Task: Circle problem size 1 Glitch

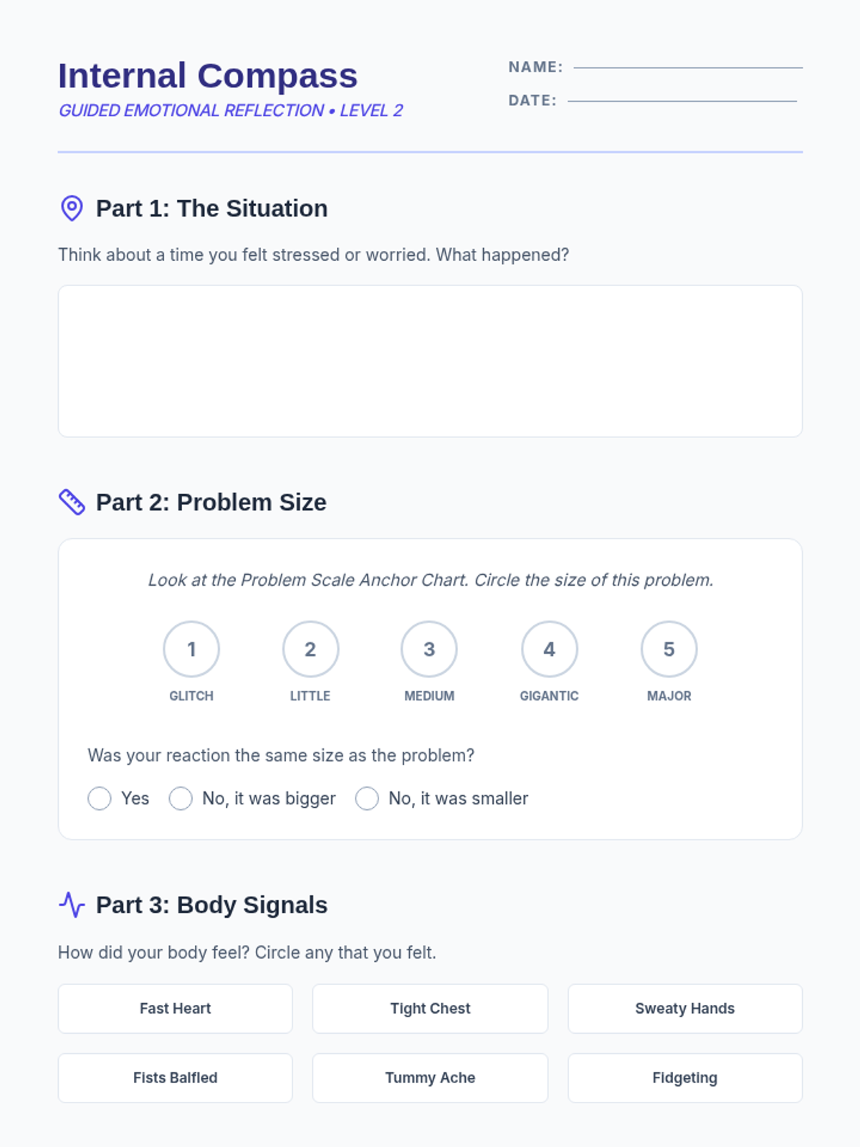Action: (x=191, y=649)
